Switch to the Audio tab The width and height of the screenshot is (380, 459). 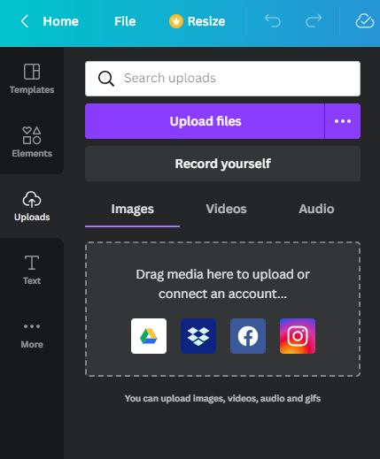pos(316,209)
